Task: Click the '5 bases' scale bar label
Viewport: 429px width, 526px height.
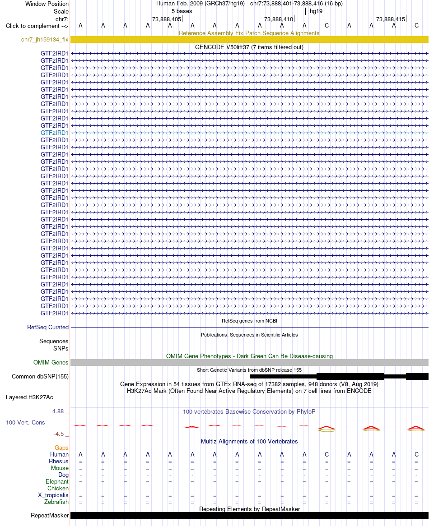Action: click(x=182, y=11)
